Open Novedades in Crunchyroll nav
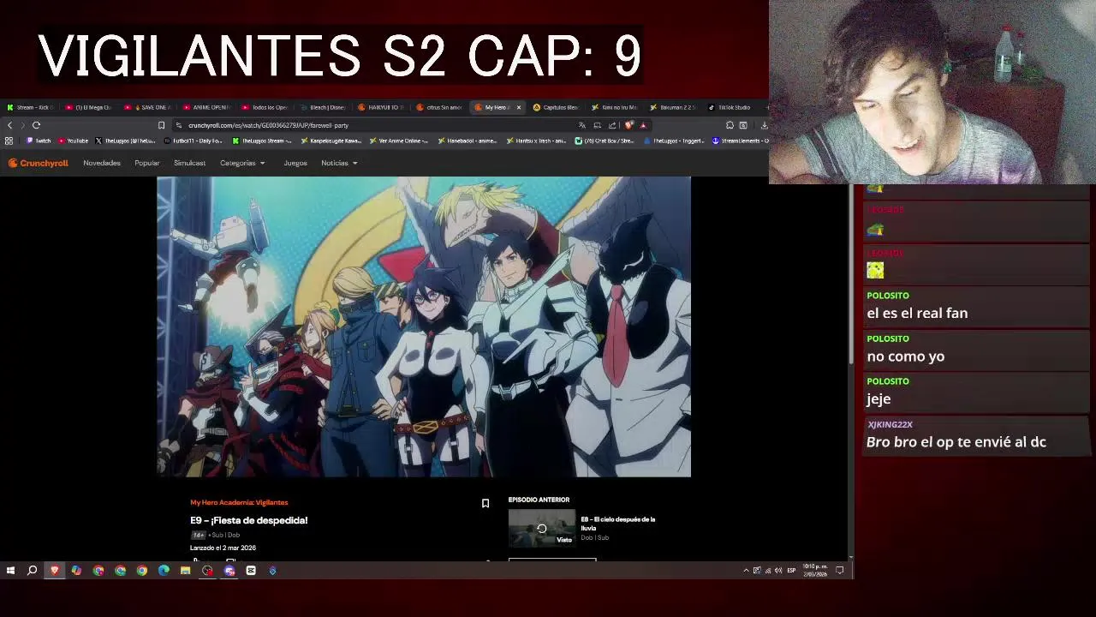This screenshot has width=1096, height=617. coord(102,163)
